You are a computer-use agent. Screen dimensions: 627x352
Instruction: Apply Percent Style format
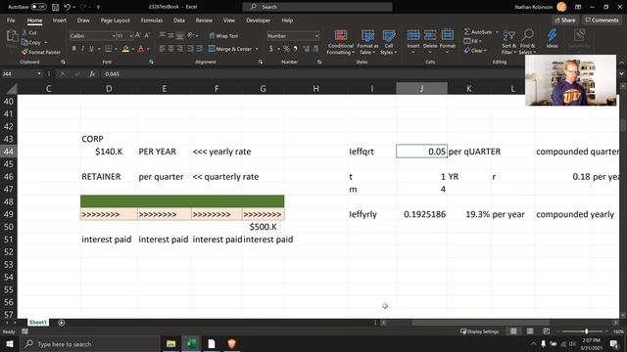coord(286,49)
